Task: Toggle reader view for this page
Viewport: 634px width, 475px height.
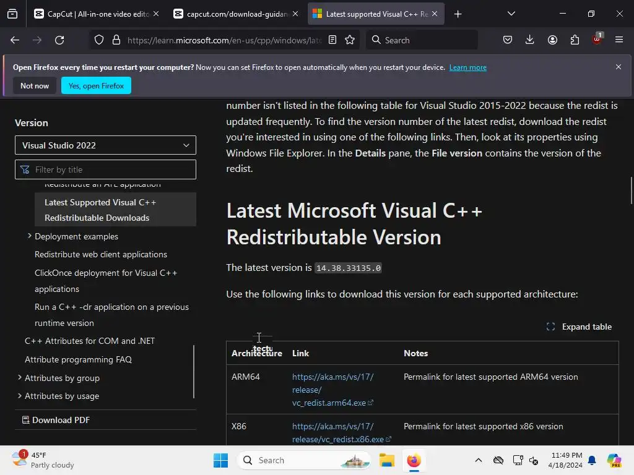Action: [332, 40]
